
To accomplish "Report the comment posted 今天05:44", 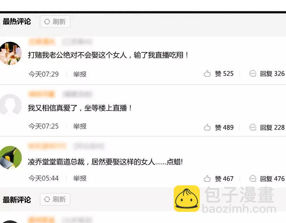I will 80,178.
